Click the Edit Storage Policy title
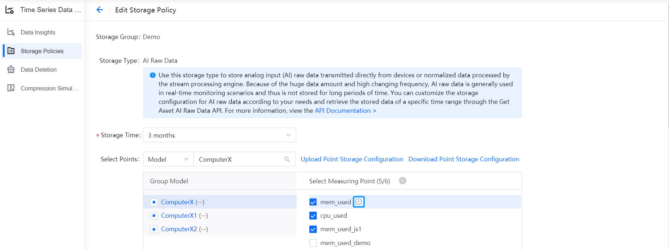The height and width of the screenshot is (250, 669). pos(145,10)
